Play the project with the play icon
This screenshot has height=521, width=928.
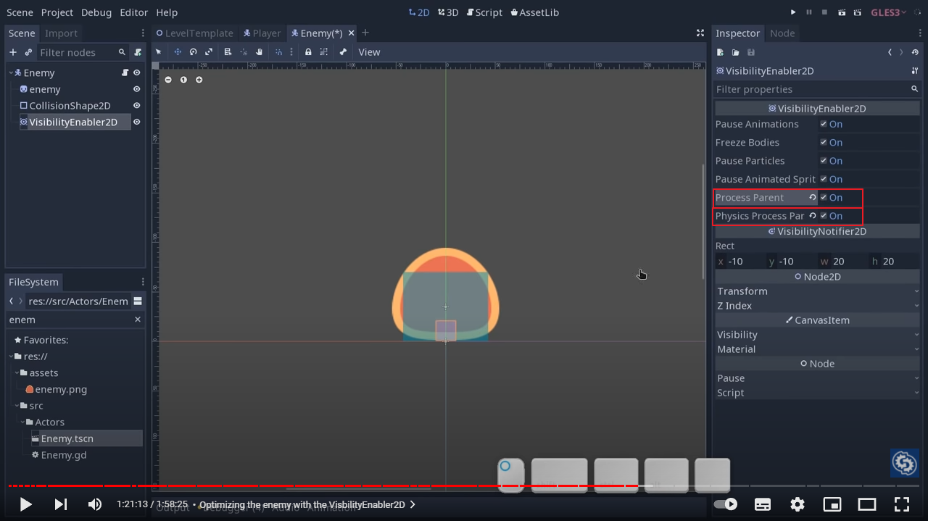tap(793, 12)
